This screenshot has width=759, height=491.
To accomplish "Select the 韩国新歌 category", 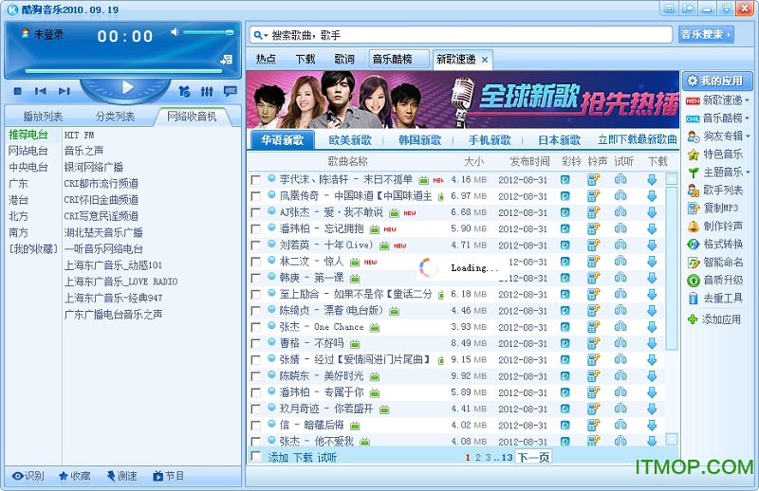I will (x=419, y=140).
